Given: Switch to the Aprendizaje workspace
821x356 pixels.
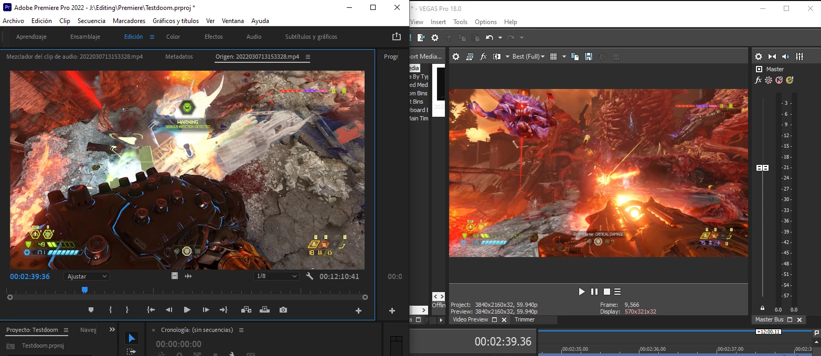Looking at the screenshot, I should (x=31, y=37).
